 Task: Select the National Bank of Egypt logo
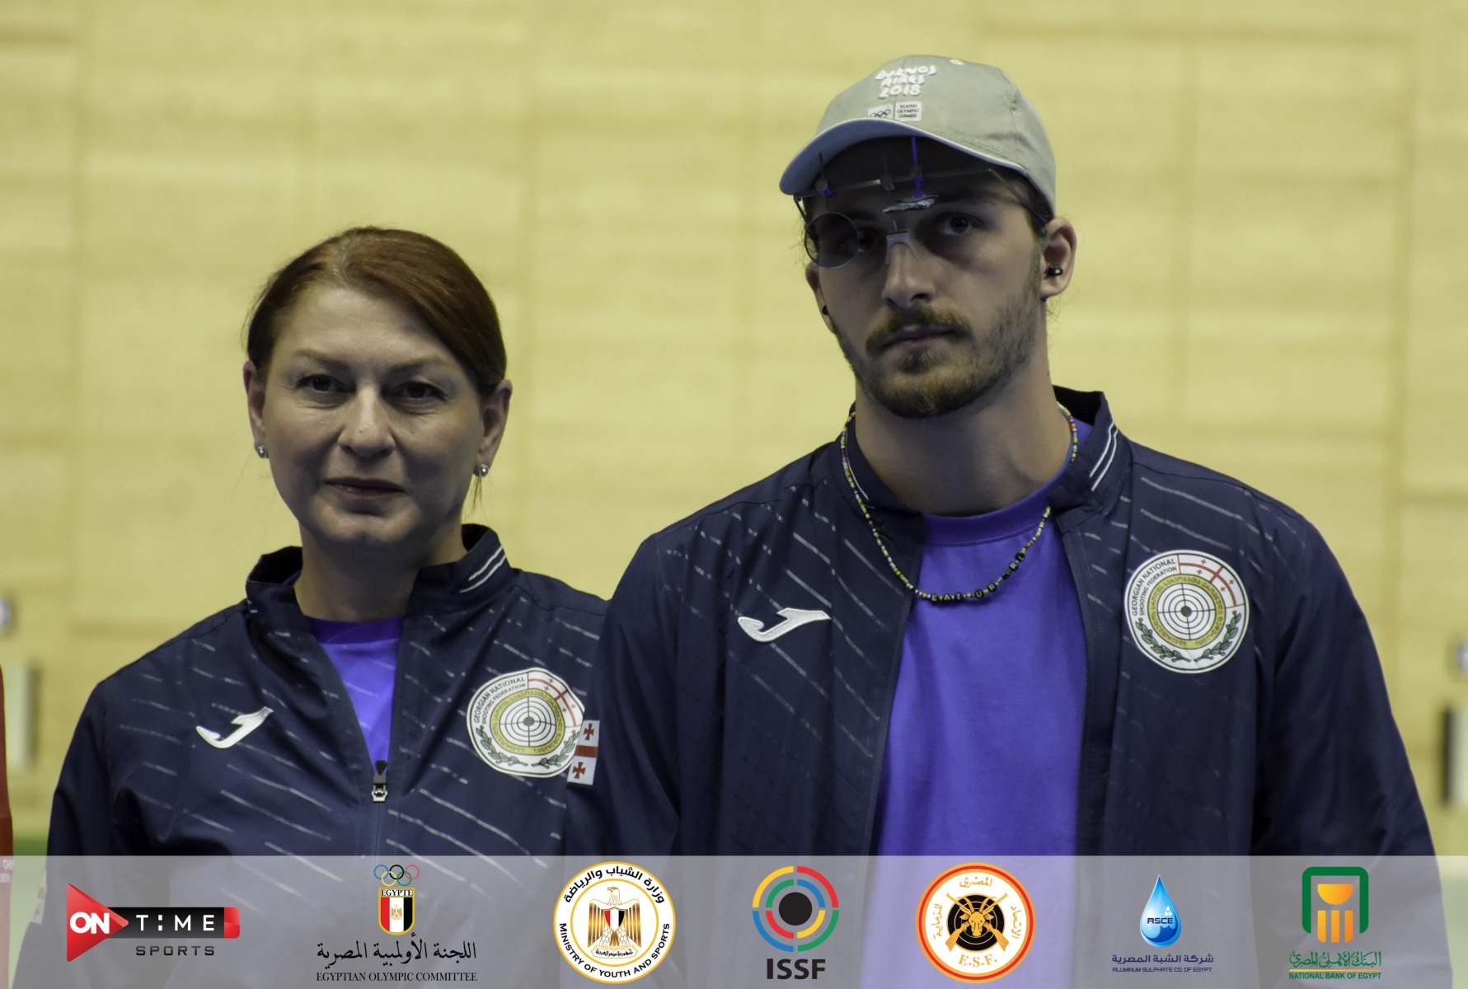tap(1334, 905)
